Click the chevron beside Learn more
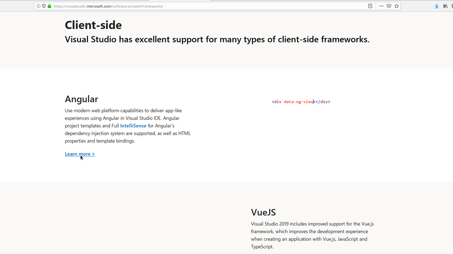The height and width of the screenshot is (254, 453). [93, 154]
